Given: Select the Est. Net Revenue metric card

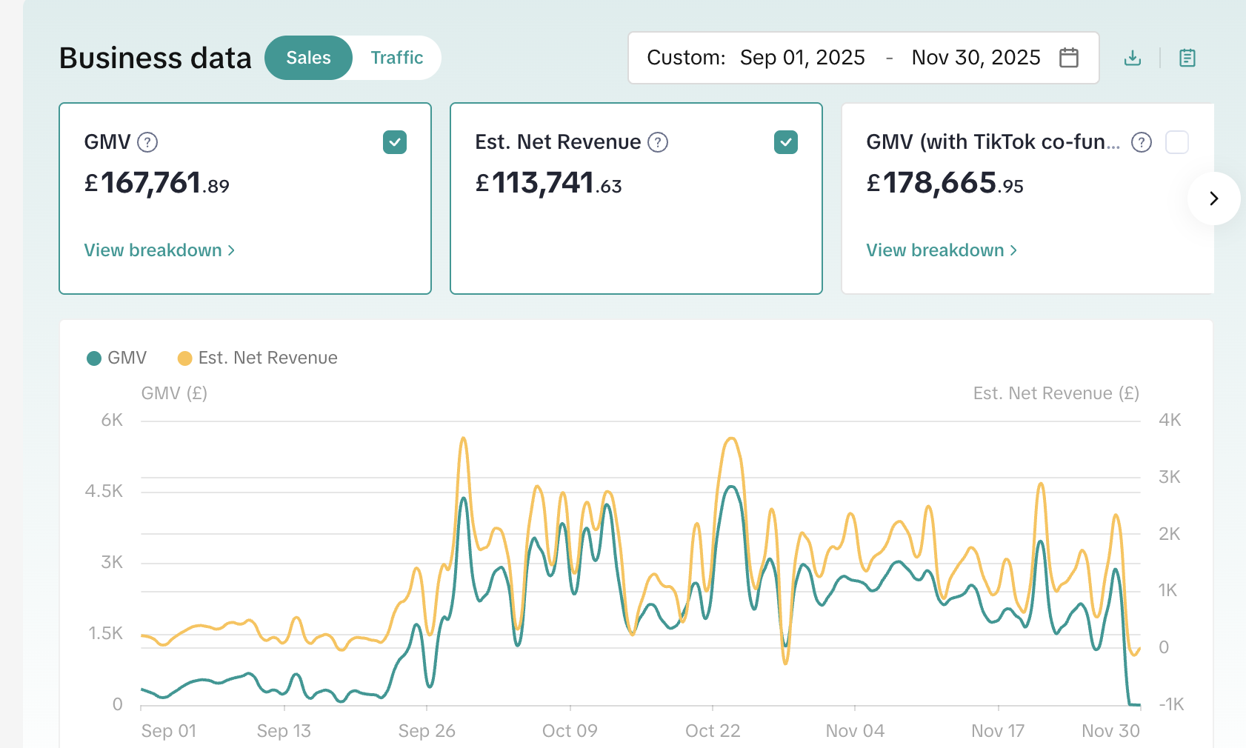Looking at the screenshot, I should click(x=636, y=222).
